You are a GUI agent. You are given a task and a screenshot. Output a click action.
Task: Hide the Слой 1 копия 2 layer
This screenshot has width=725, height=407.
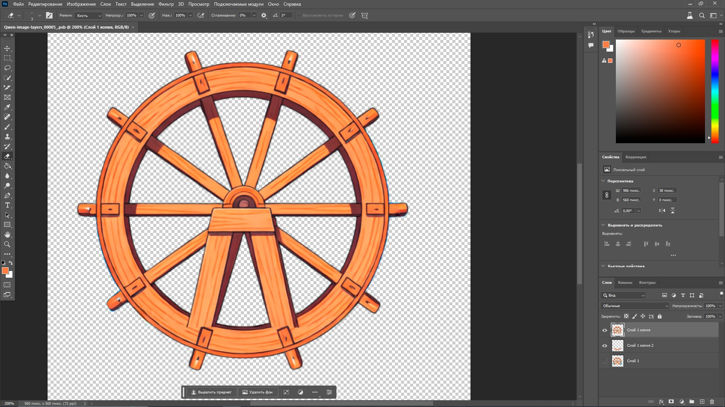605,346
